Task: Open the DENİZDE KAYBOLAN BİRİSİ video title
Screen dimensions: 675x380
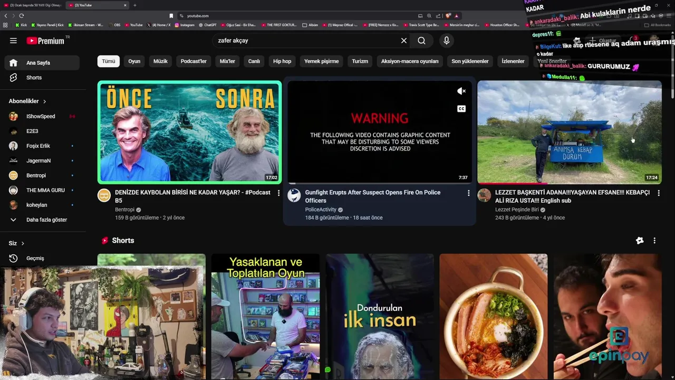Action: (x=192, y=196)
